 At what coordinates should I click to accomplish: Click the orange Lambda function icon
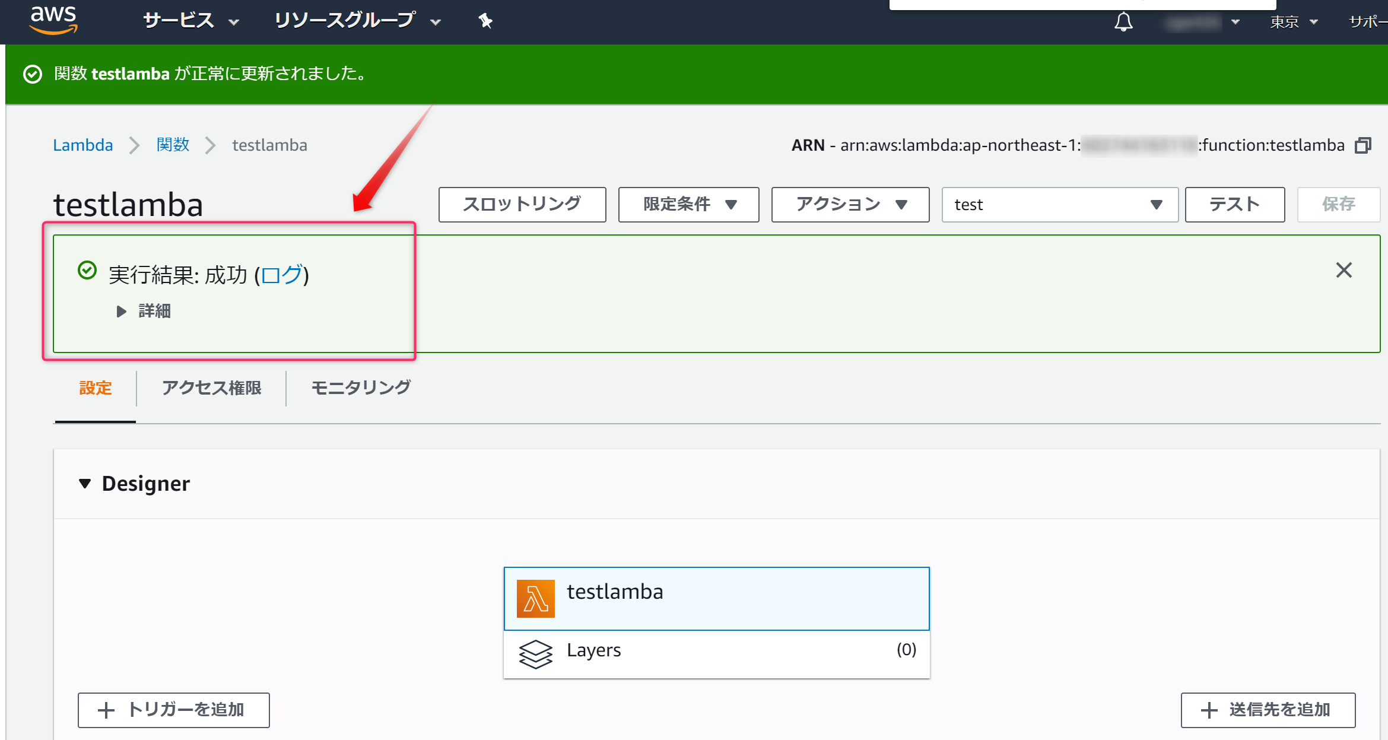point(535,598)
